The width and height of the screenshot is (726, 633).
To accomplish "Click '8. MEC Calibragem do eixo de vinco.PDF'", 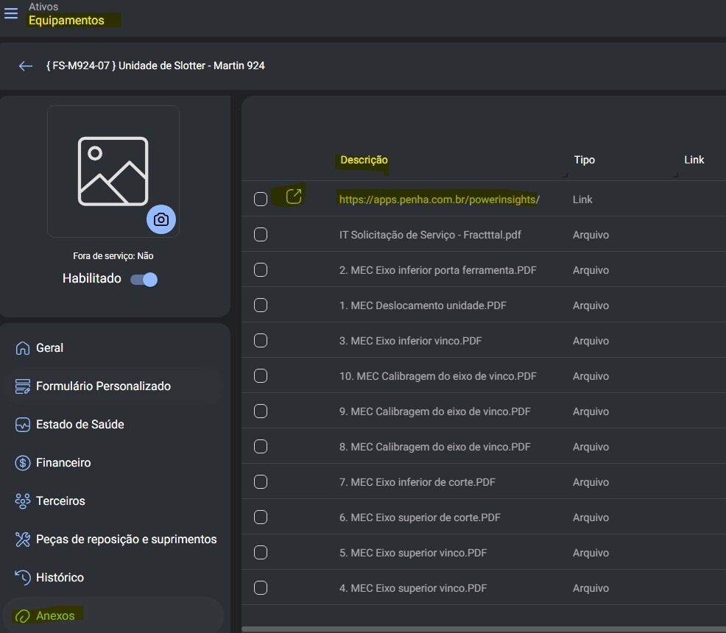I will tap(434, 447).
